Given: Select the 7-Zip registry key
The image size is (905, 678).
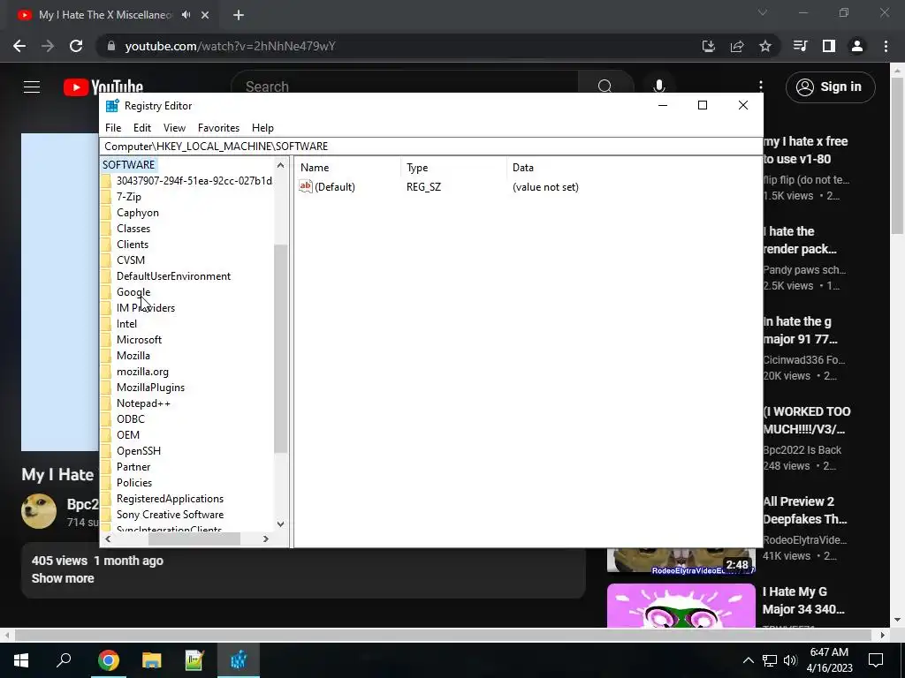Looking at the screenshot, I should 129,197.
